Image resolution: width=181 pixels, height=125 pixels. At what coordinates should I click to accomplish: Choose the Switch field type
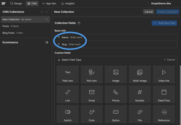point(68,114)
